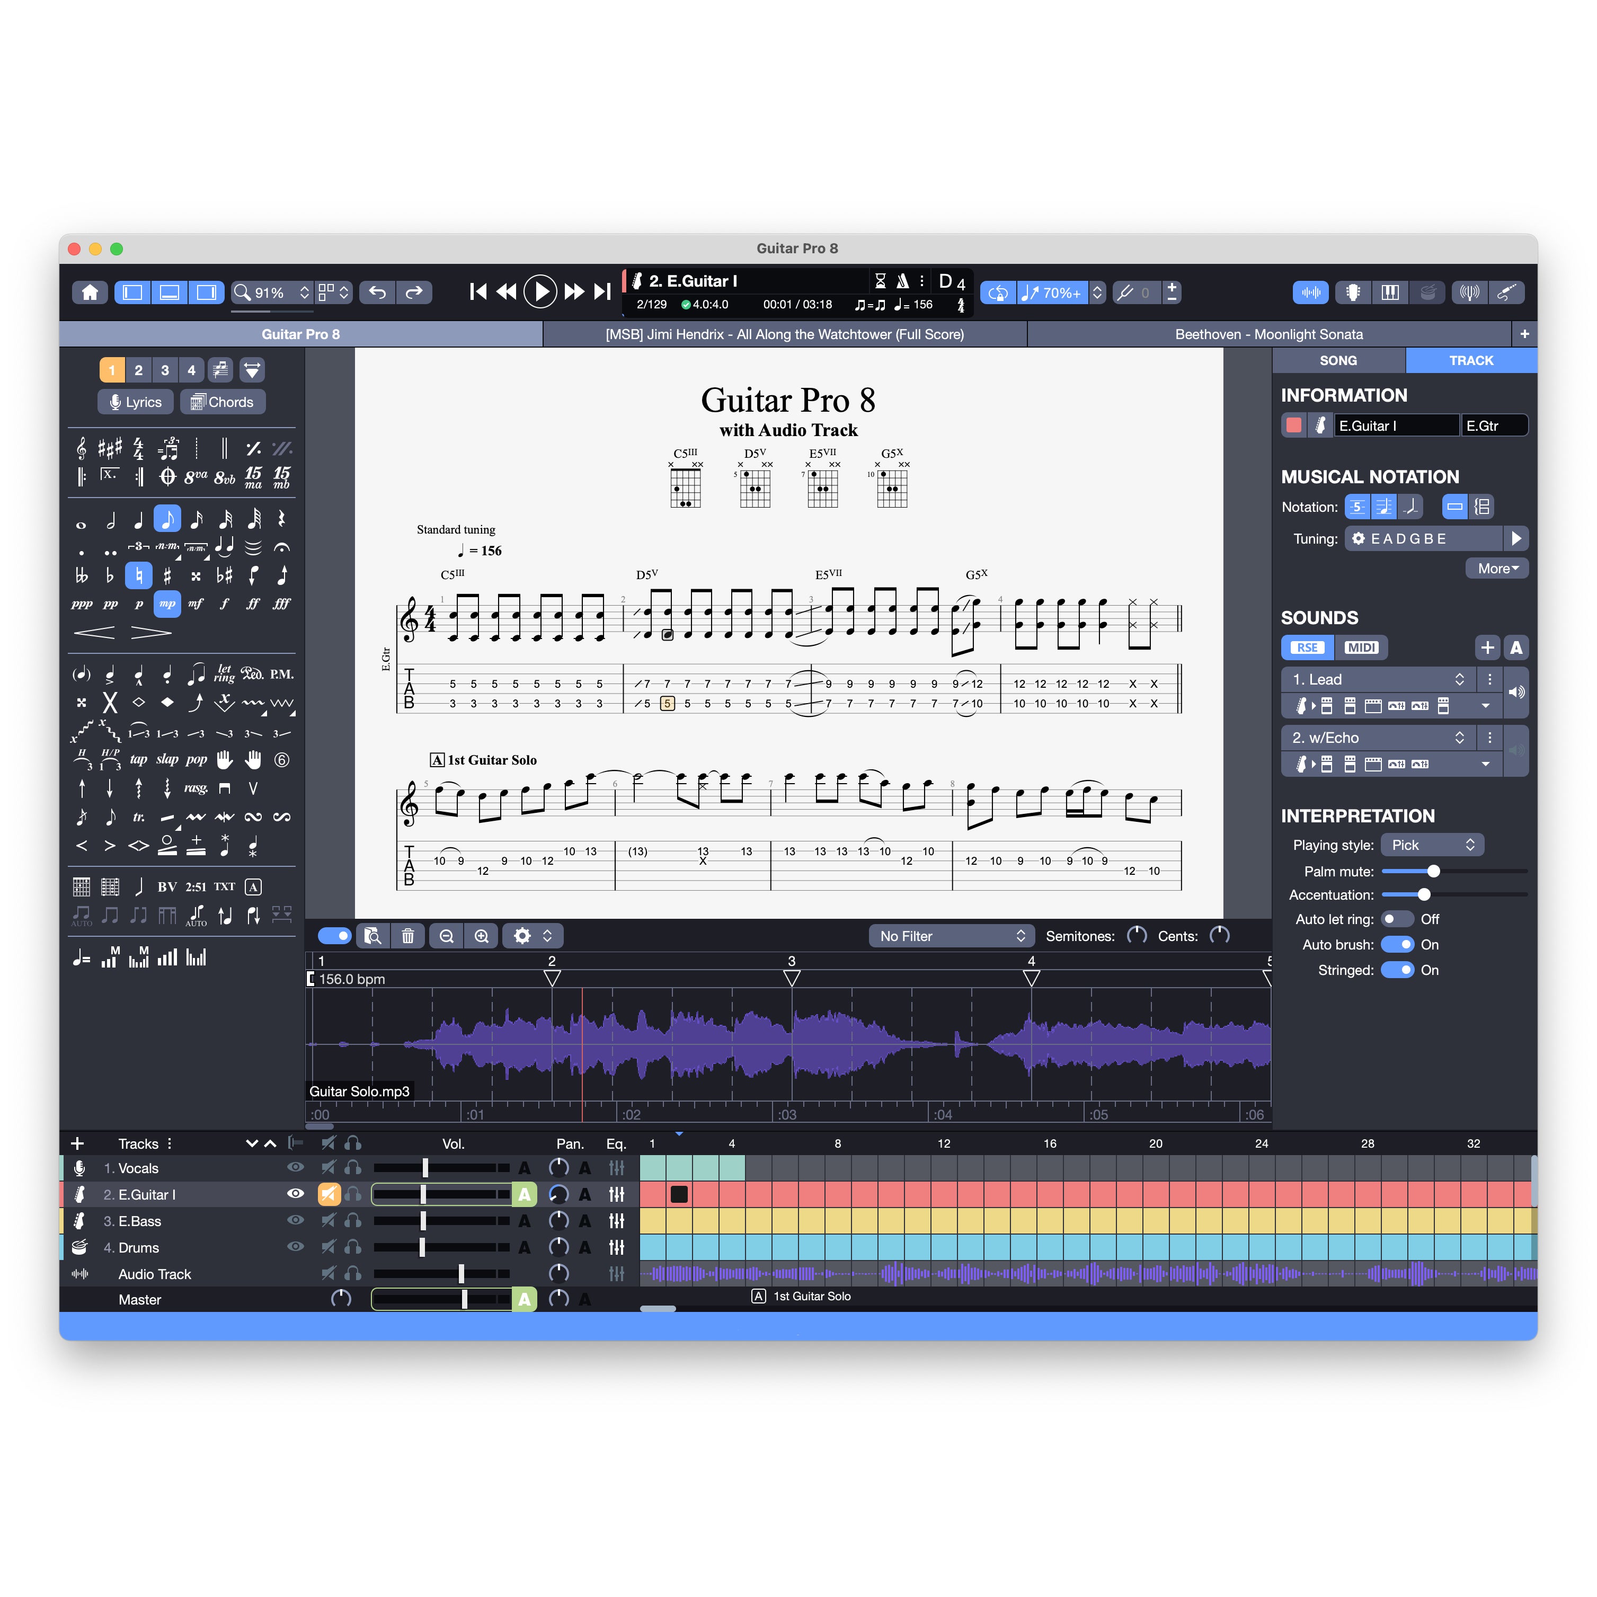Choose the fortissimo ff dynamic

(253, 604)
